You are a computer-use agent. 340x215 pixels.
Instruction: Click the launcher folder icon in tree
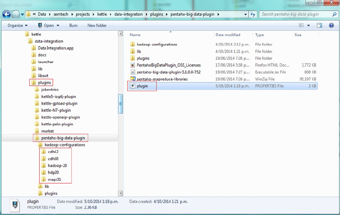(34, 62)
